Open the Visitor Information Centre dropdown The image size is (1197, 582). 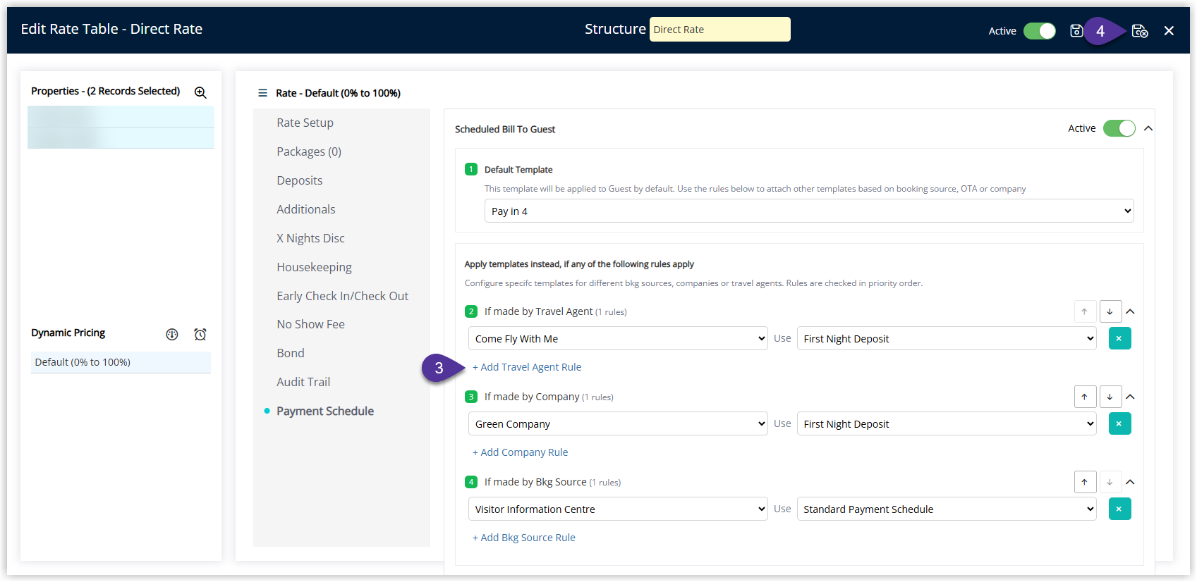click(x=618, y=509)
